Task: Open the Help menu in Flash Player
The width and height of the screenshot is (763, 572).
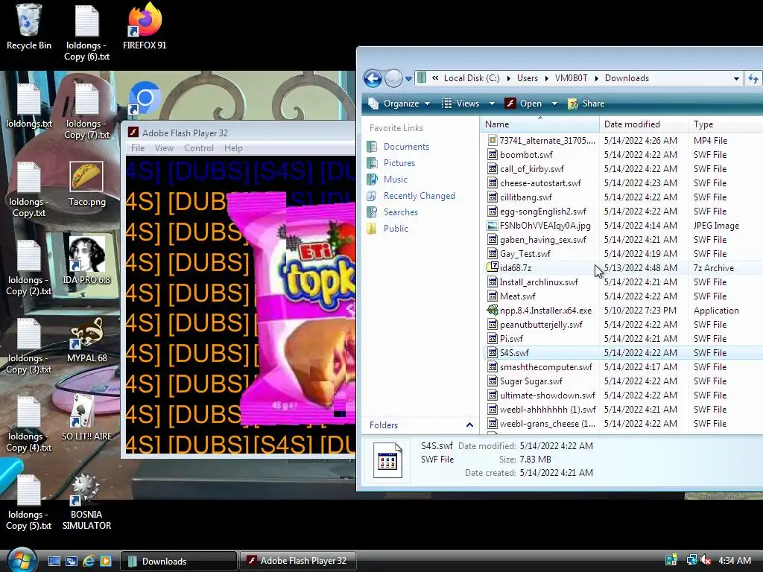Action: [x=233, y=148]
